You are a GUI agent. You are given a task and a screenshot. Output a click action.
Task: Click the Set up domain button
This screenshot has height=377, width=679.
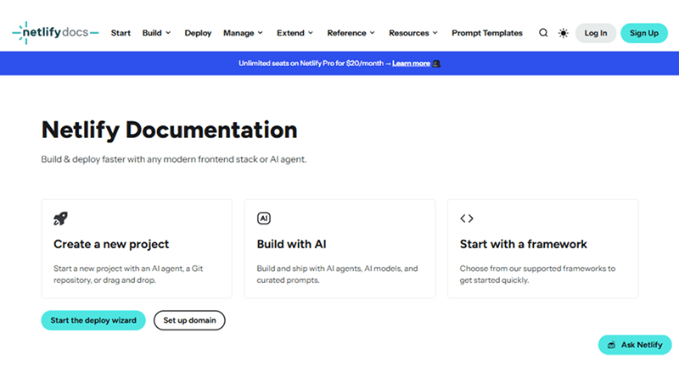(189, 320)
